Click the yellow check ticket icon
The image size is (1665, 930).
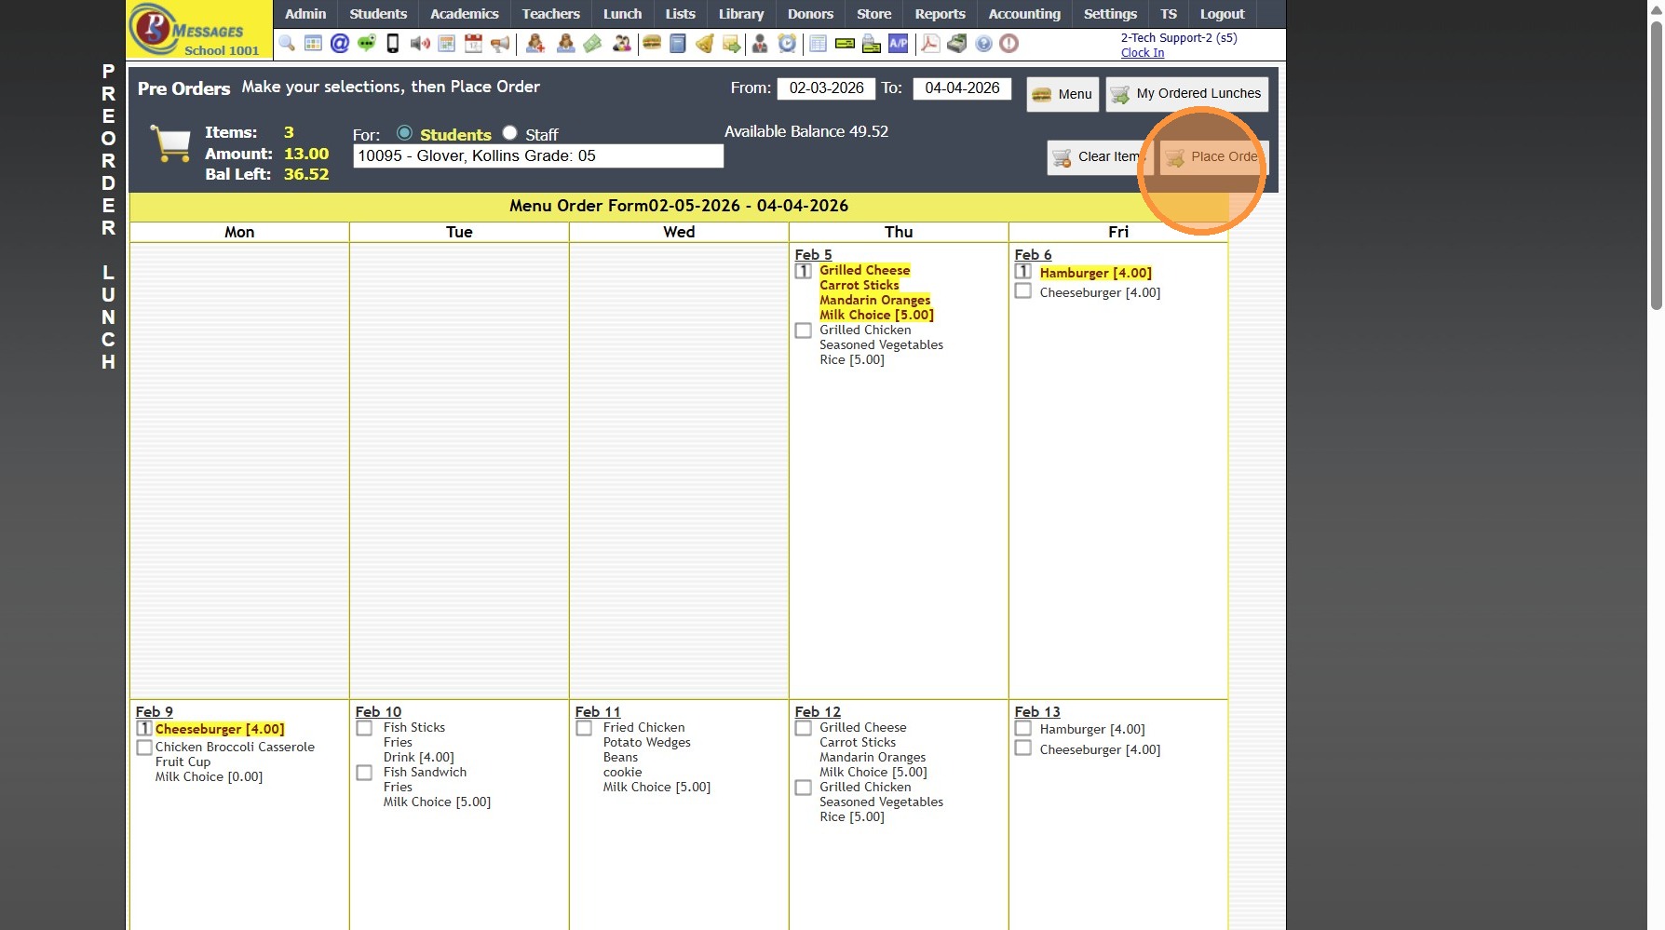click(845, 44)
